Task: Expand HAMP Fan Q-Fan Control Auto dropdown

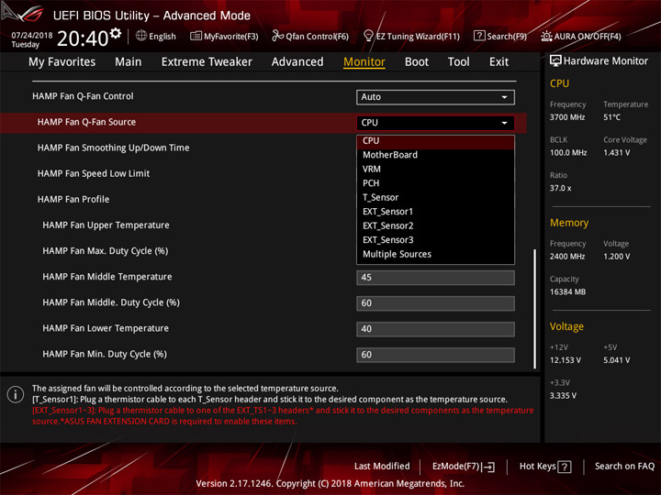Action: (x=435, y=97)
